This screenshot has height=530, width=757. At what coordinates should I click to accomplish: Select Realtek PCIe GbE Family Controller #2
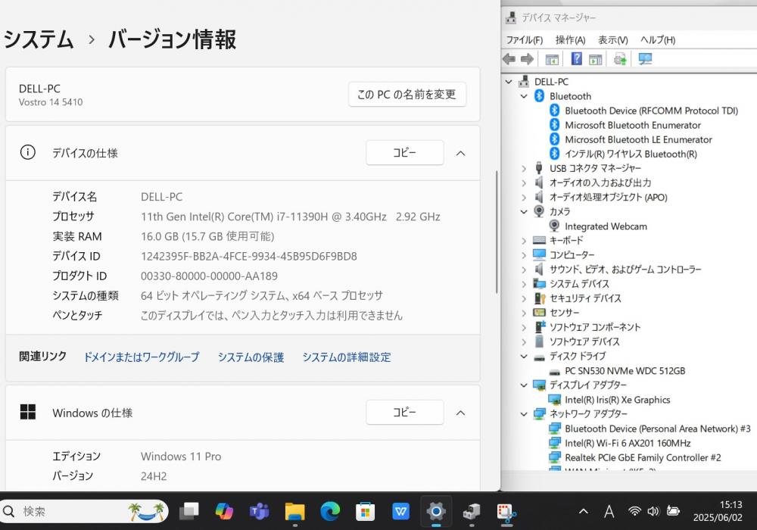point(643,457)
